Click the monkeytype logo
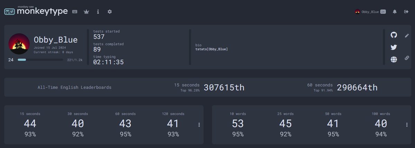The image size is (415, 148). pyautogui.click(x=36, y=11)
